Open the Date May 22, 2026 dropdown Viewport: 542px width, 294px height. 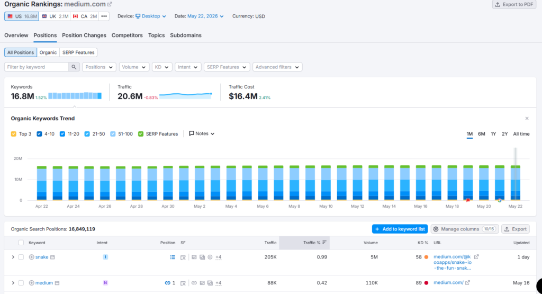click(205, 16)
